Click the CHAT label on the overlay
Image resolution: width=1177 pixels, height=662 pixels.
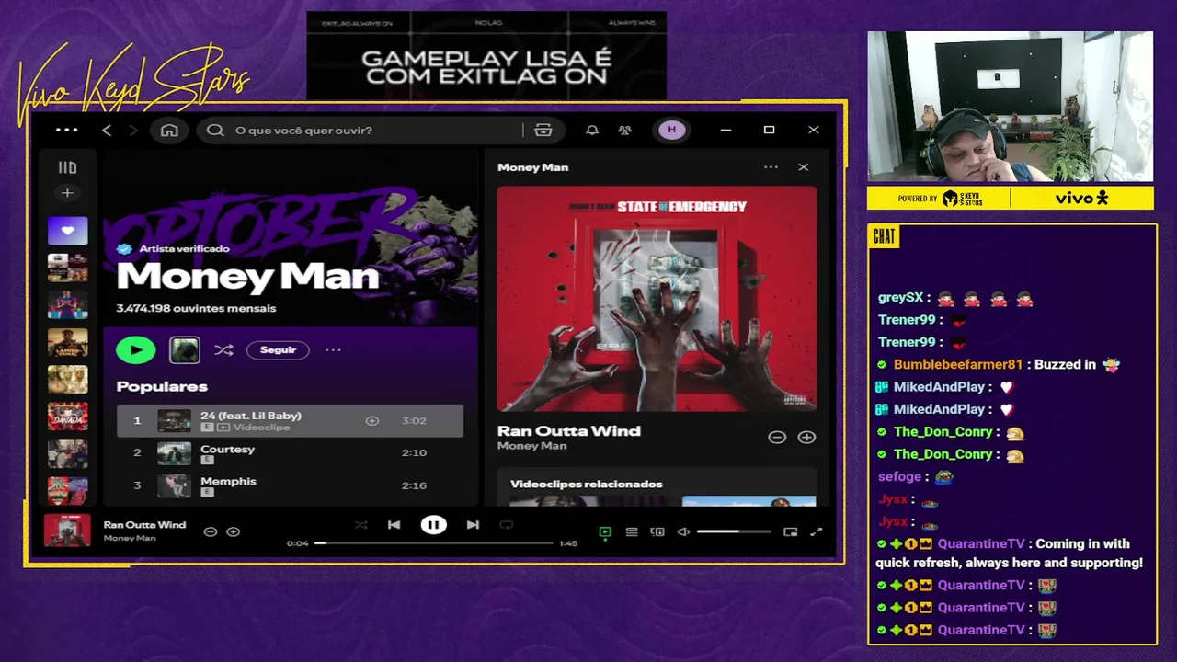click(x=884, y=237)
